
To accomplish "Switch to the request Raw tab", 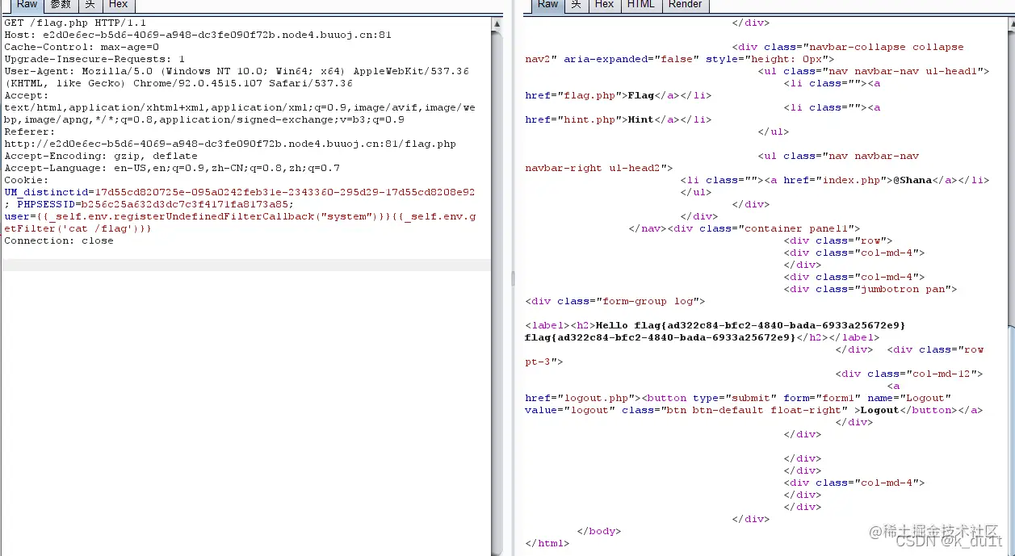I will (x=27, y=5).
